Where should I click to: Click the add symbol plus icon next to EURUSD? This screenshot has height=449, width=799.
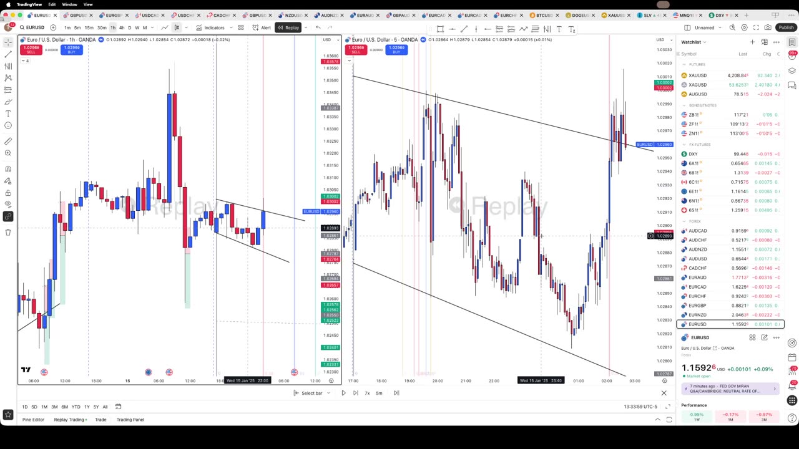pyautogui.click(x=53, y=27)
